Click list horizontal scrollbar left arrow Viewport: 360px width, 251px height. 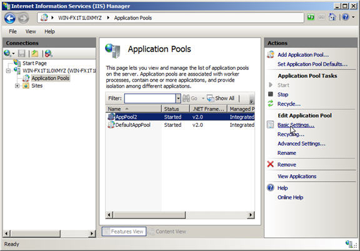point(109,215)
